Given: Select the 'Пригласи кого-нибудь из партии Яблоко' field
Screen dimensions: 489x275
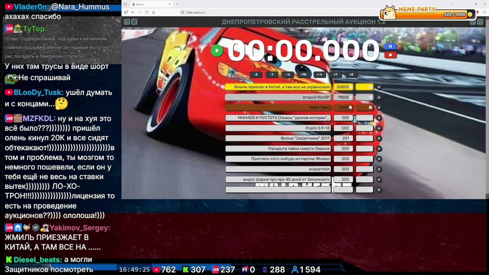Looking at the screenshot, I should click(278, 159).
